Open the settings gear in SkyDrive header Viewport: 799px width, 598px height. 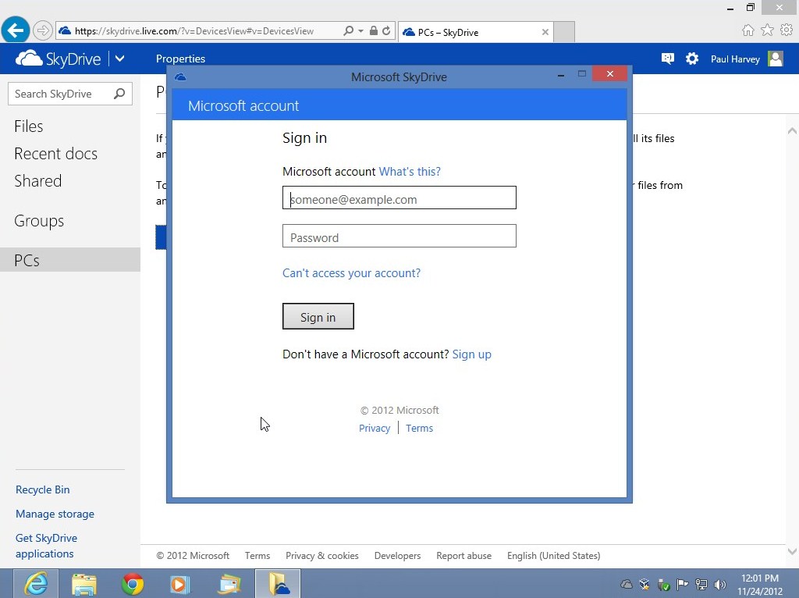(691, 59)
